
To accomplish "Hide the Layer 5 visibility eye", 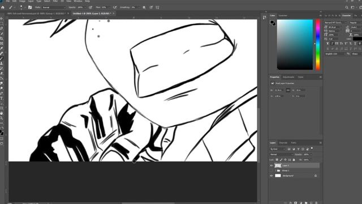I will point(271,165).
